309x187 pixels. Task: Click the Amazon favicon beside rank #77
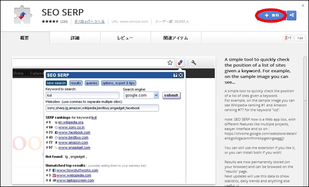click(56, 143)
